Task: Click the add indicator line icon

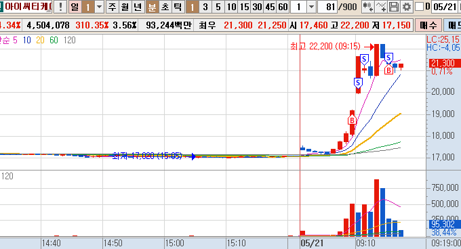Action: [x=381, y=7]
